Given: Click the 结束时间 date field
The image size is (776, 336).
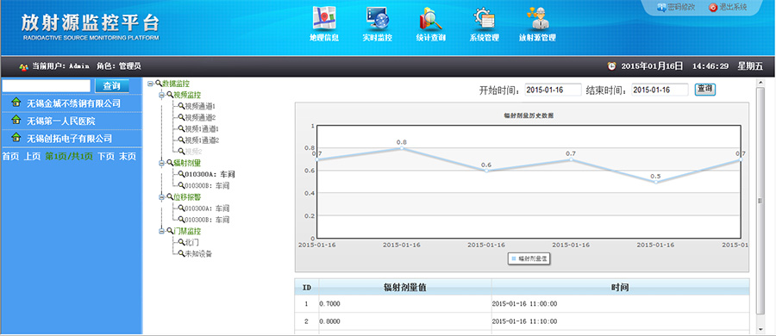Looking at the screenshot, I should [660, 90].
